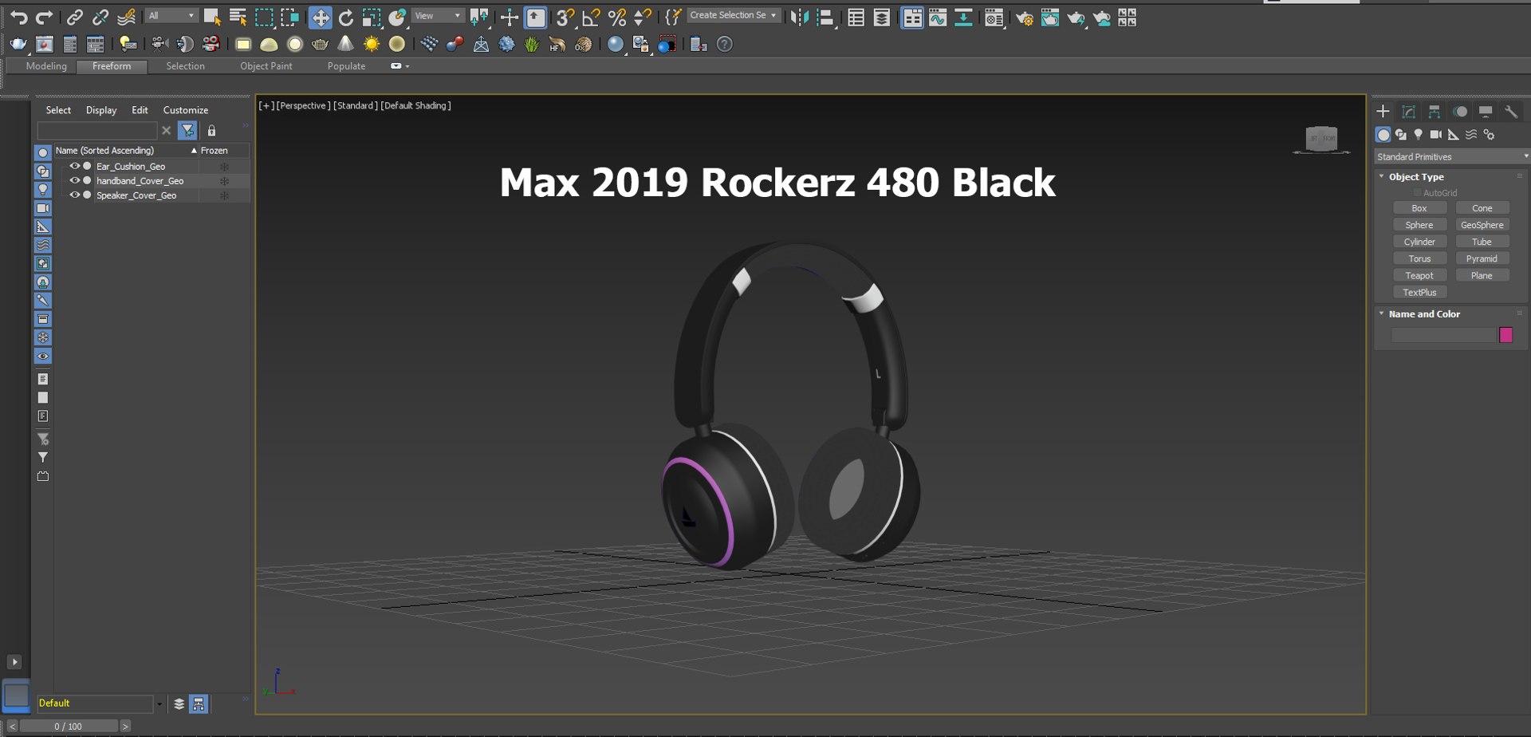Open the Layer Explorer toolbar button

pos(881,17)
